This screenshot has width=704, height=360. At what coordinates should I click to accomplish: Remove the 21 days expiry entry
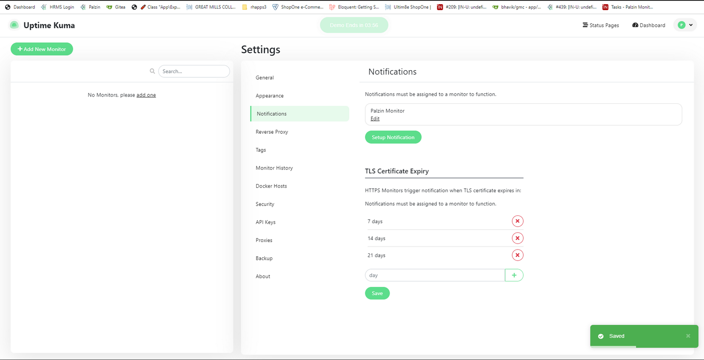pos(517,255)
